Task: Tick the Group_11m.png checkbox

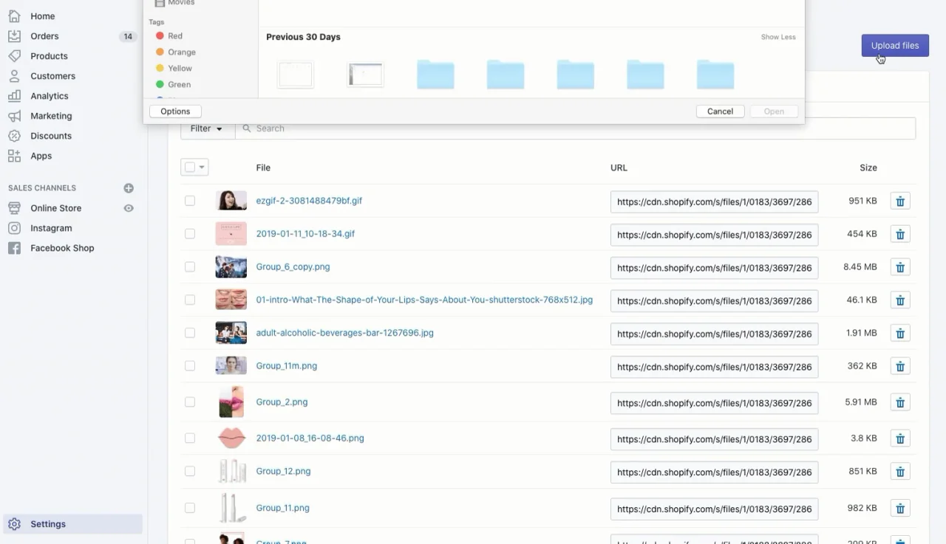Action: [x=190, y=365]
